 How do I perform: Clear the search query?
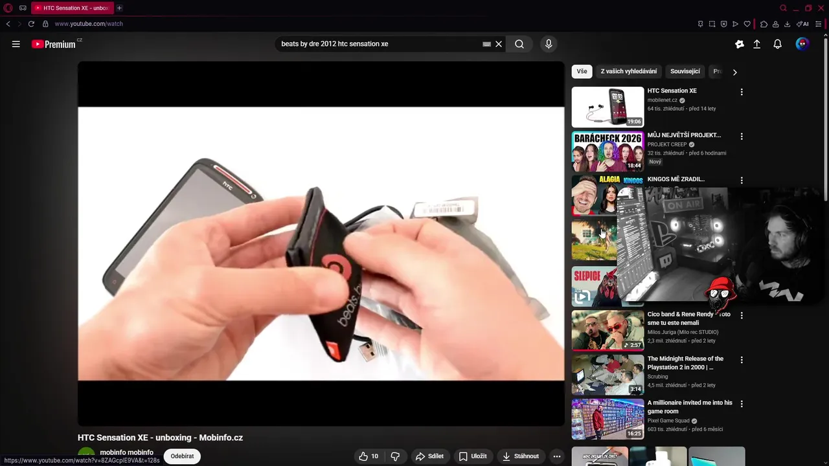coord(499,44)
